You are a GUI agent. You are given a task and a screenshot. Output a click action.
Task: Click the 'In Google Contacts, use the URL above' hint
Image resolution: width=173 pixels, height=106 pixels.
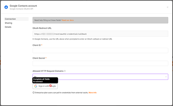point(72,39)
